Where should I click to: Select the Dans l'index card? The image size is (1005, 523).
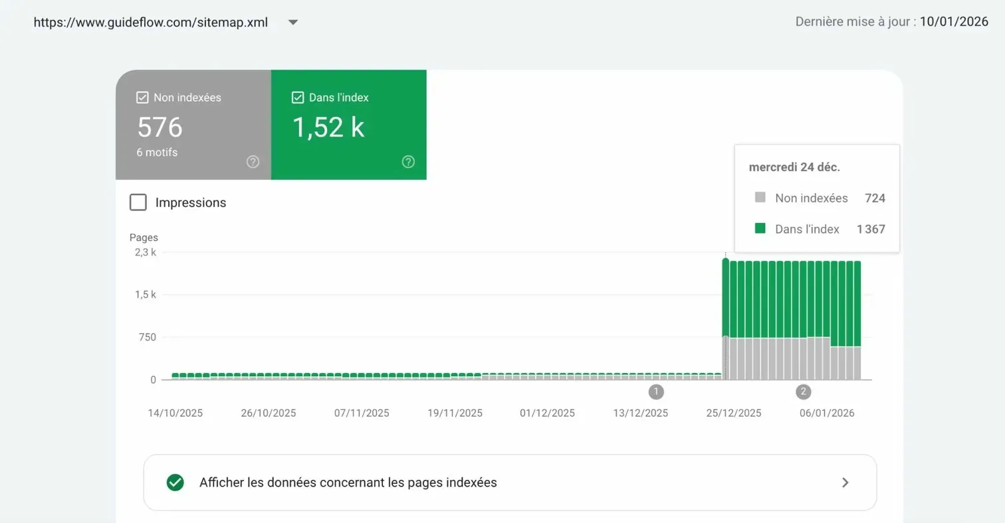(x=348, y=124)
